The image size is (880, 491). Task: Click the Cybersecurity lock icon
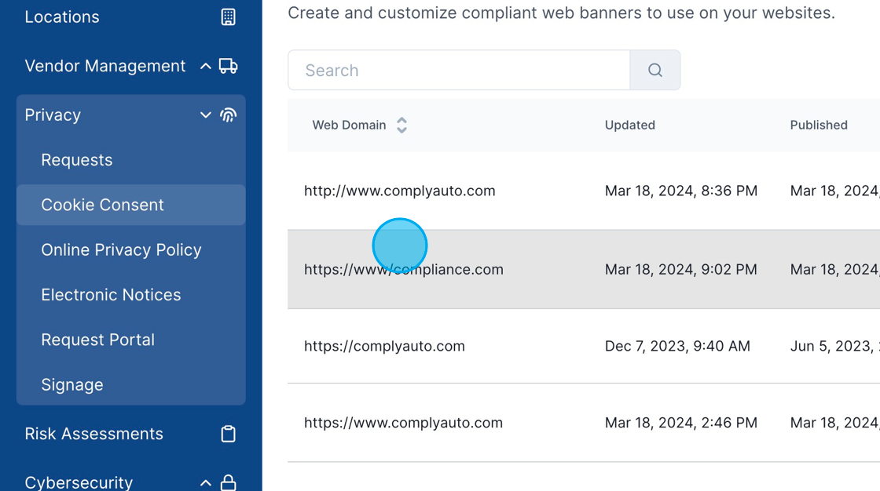(x=228, y=482)
